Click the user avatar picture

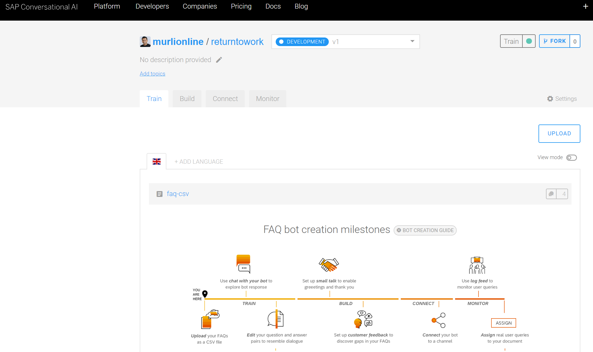145,41
